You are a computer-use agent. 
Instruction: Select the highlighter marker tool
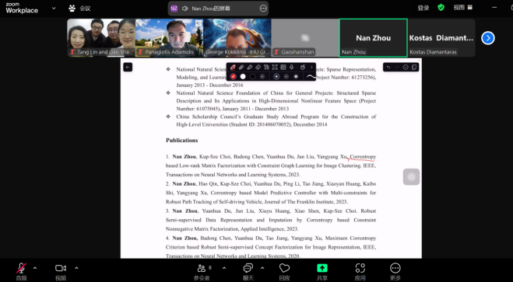pyautogui.click(x=249, y=68)
